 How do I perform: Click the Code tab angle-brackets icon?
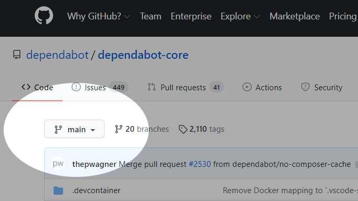coord(26,87)
